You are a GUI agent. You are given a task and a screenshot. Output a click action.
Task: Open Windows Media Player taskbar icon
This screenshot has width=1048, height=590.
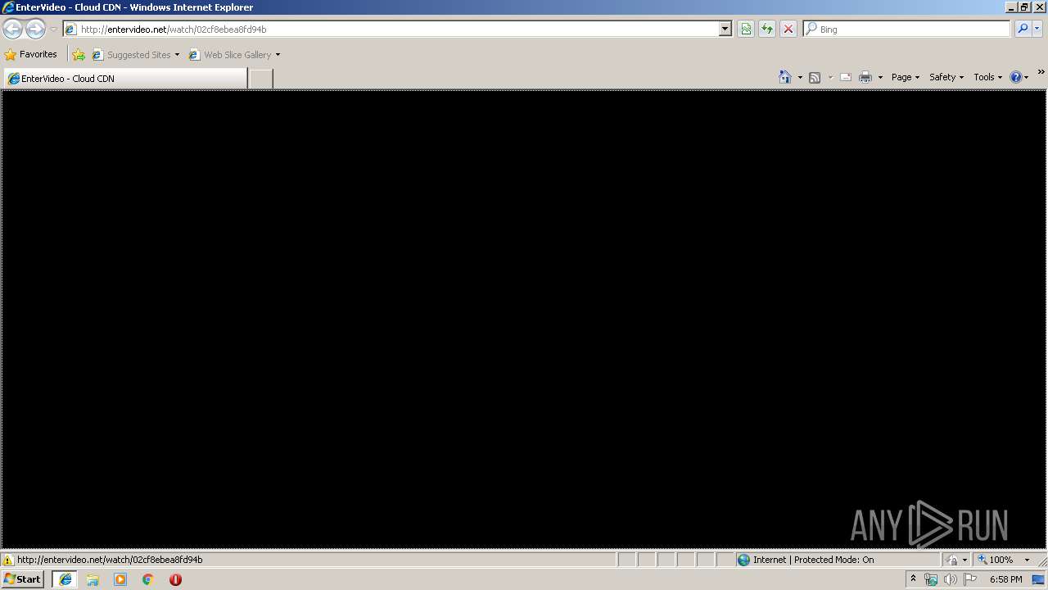click(x=120, y=579)
